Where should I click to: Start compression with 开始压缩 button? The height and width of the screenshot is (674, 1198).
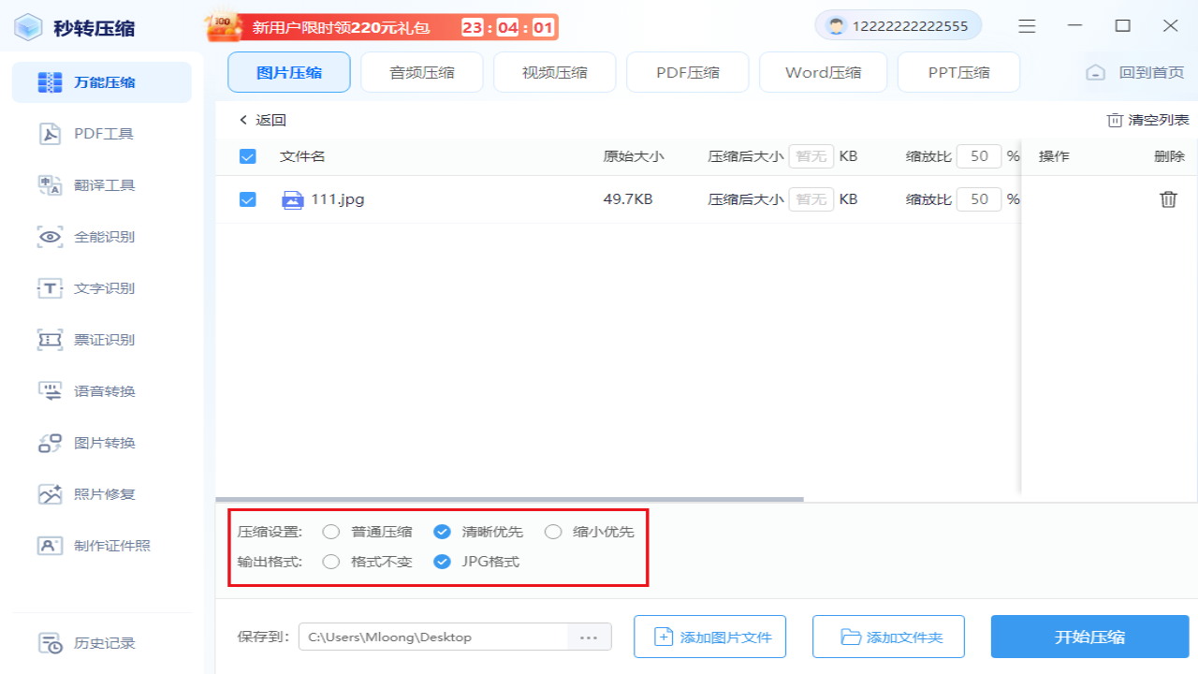tap(1088, 637)
